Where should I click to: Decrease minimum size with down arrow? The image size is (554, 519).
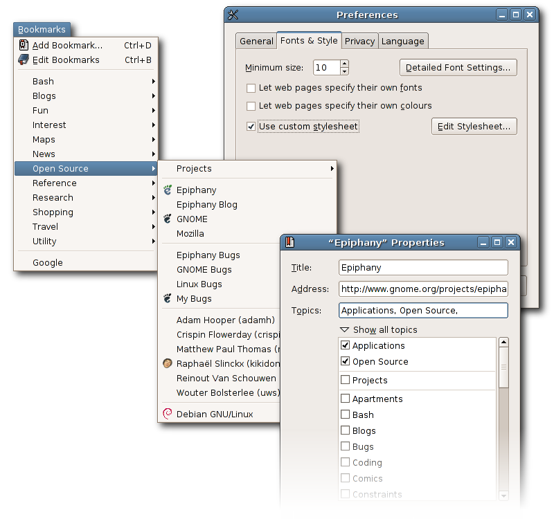344,71
